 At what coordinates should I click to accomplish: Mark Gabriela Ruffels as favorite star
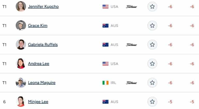point(152,44)
